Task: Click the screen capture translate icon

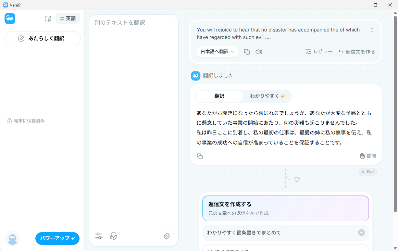Action: [48, 19]
